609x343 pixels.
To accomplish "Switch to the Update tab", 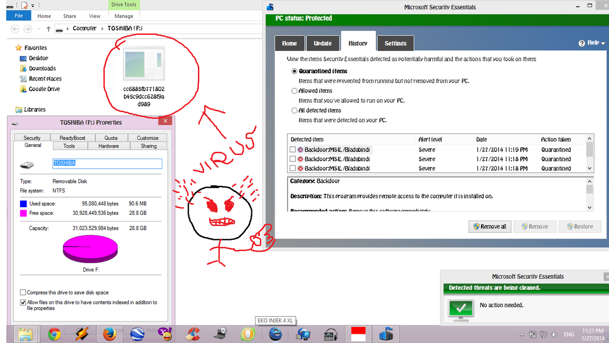I will [x=323, y=43].
